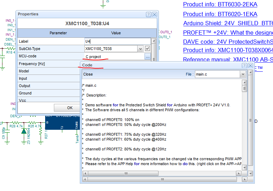Viewport: 273px width, 191px height.
Task: Click code editor vertical scroll up arrow
Action: [244, 83]
